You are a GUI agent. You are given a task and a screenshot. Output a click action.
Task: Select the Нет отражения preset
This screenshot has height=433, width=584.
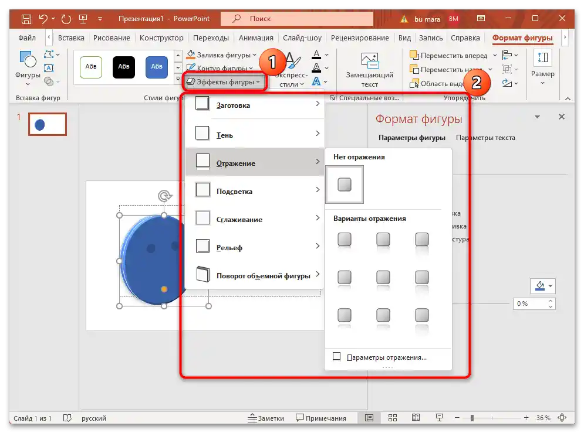345,185
